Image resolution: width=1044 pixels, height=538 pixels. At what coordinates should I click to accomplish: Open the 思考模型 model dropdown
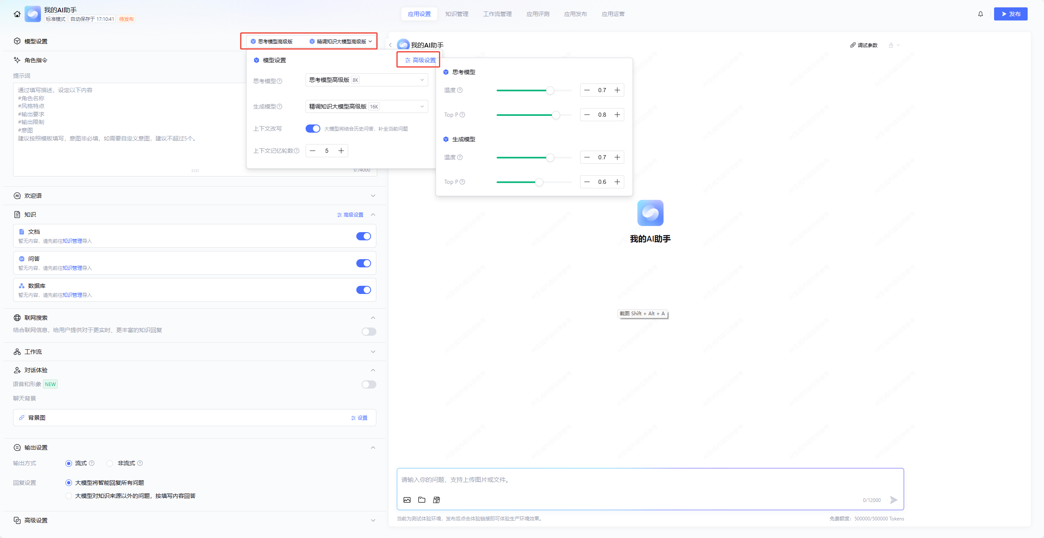(367, 80)
